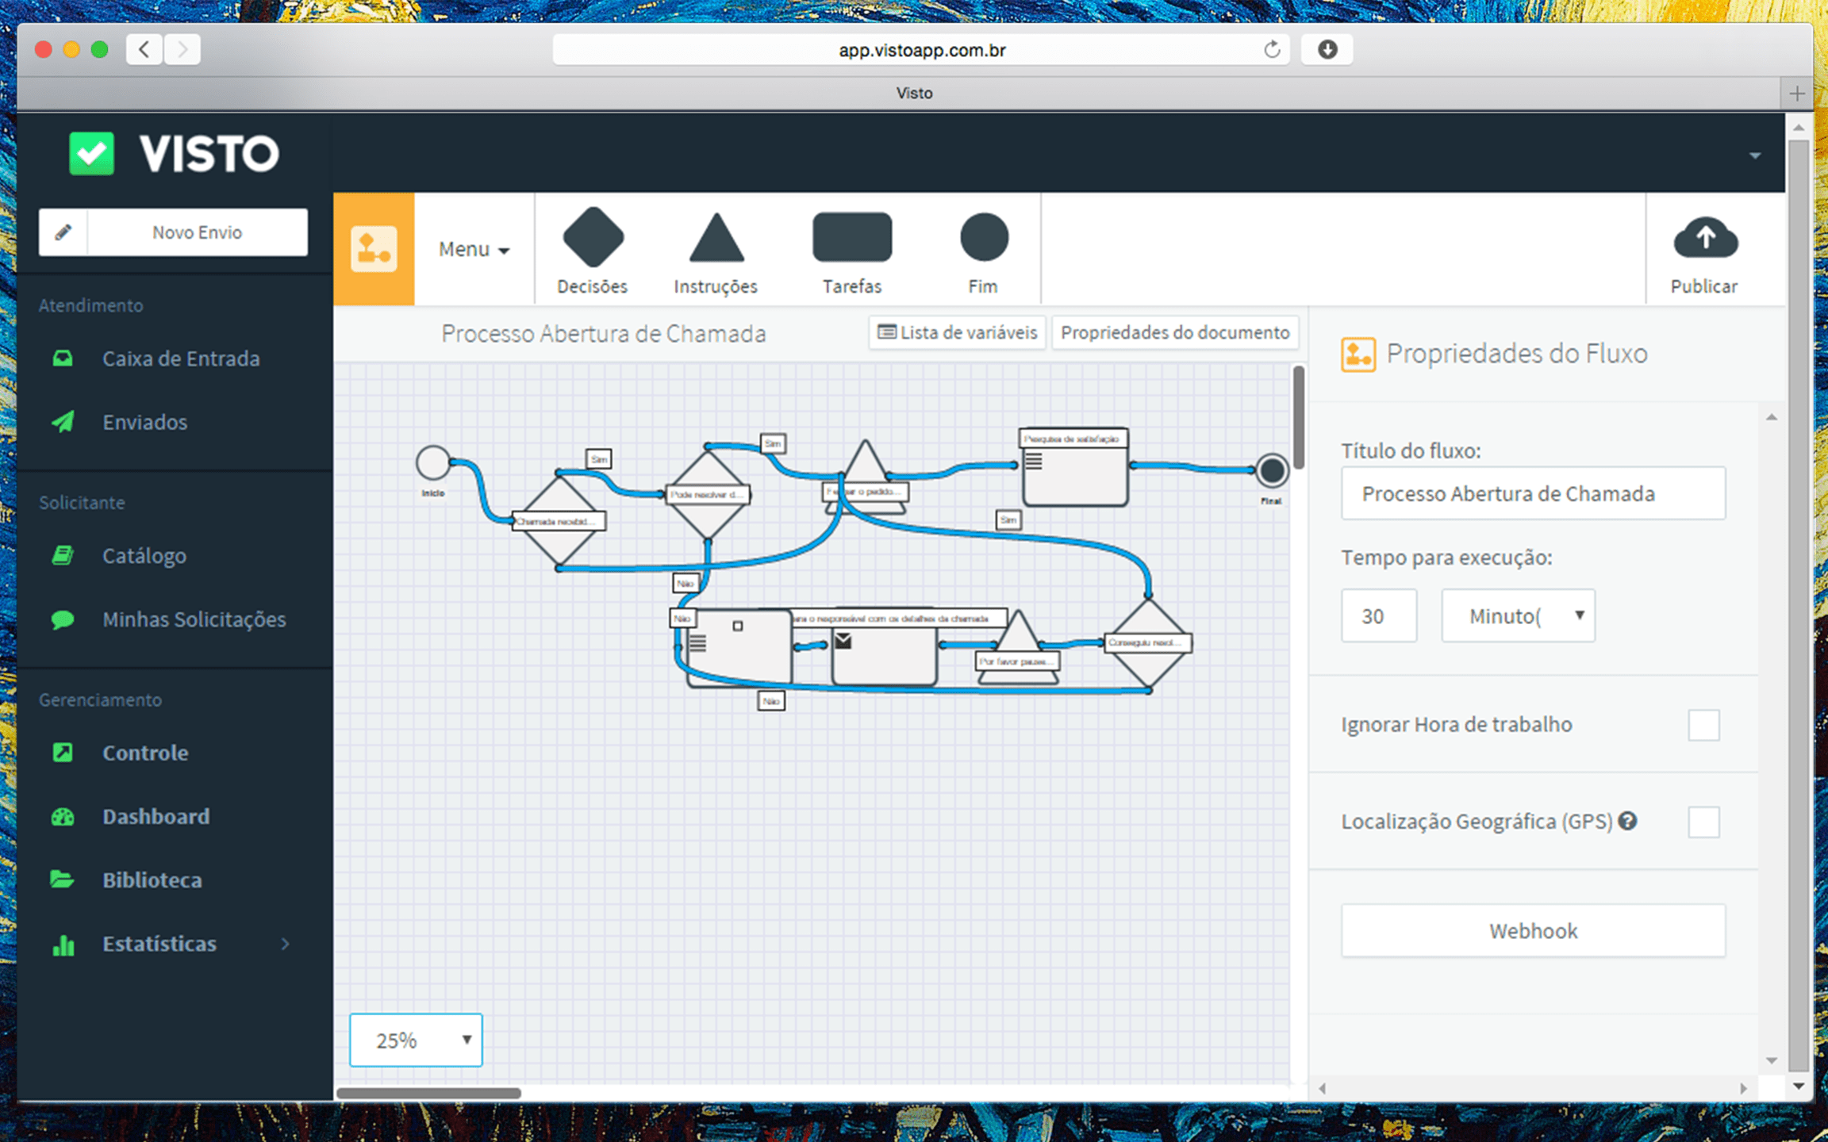This screenshot has width=1828, height=1142.
Task: Choose the Fim circle shape
Action: point(983,237)
